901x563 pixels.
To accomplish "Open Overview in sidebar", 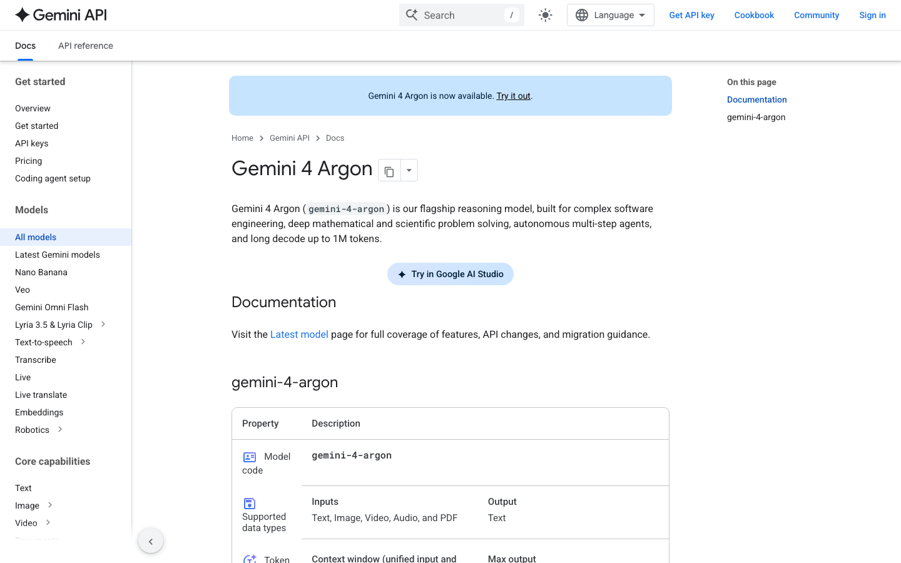I will click(x=33, y=108).
